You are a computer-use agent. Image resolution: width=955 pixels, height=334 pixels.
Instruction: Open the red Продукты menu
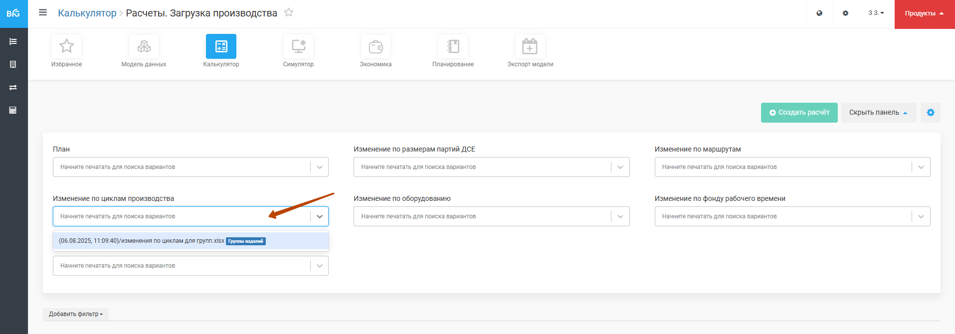925,14
